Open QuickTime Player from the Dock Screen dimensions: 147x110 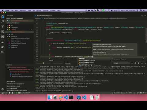[x=79, y=97]
